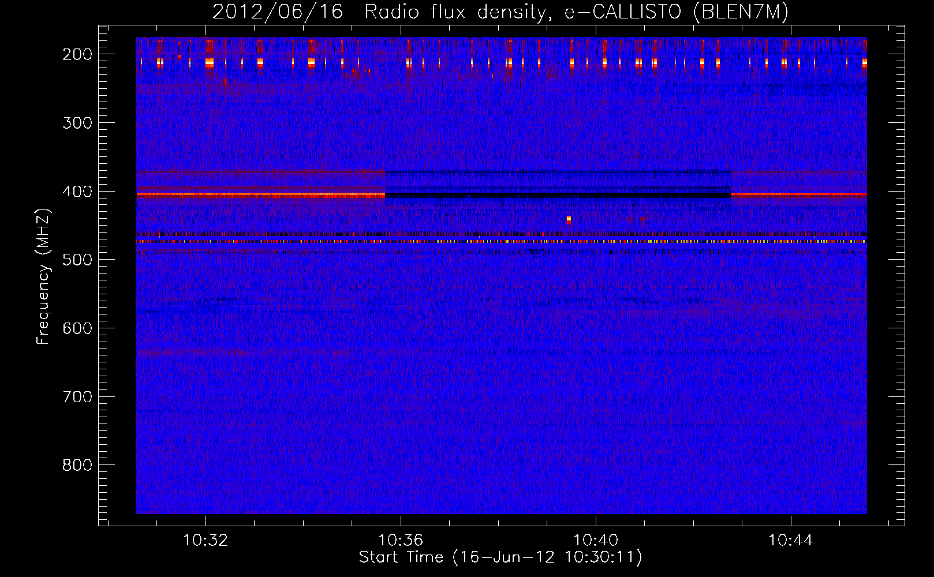Click the 10:32 time tick label
This screenshot has width=934, height=577.
(x=206, y=541)
